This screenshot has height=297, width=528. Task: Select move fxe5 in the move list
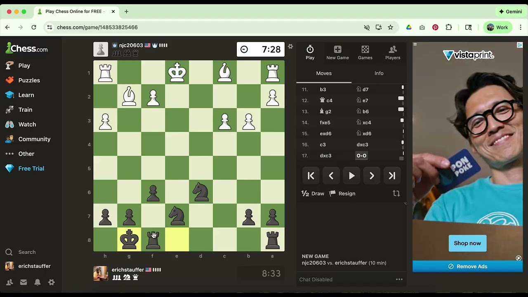pos(325,123)
